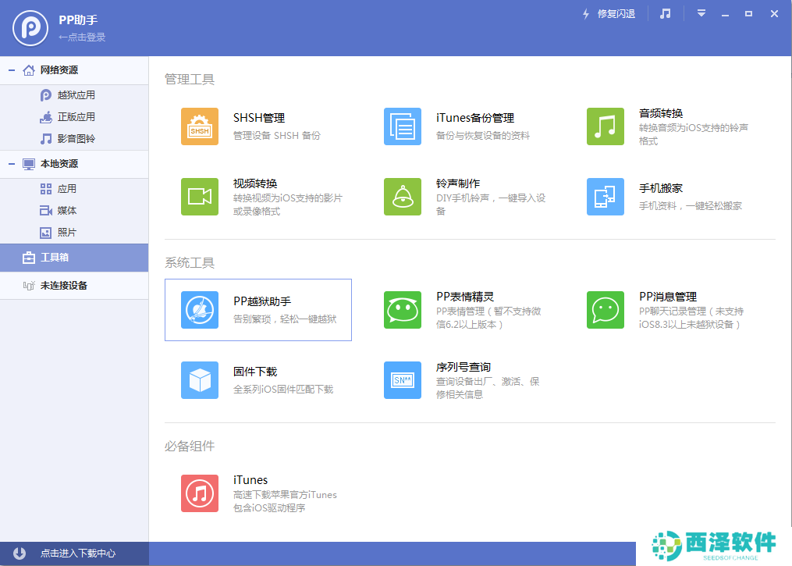This screenshot has width=792, height=566.
Task: Click the 手机资料，一键轻松搬家 description
Action: coord(691,206)
